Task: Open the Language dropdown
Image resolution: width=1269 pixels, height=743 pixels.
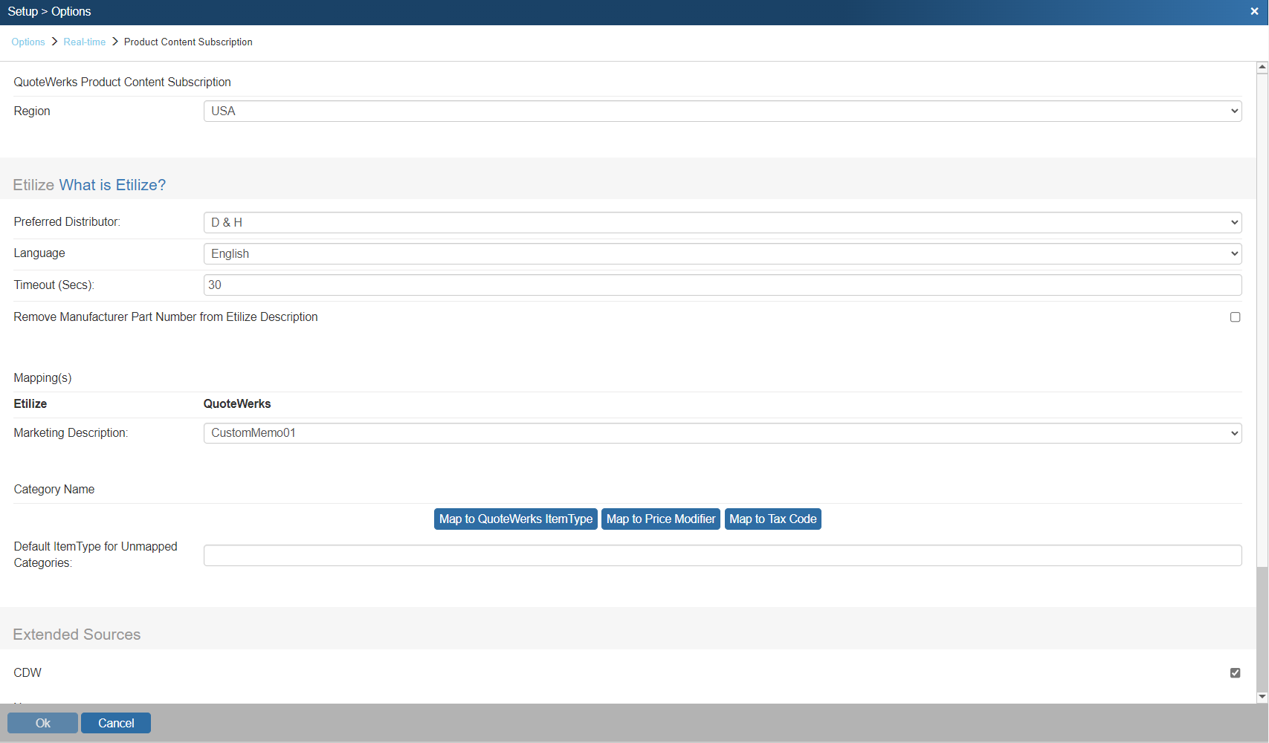Action: [x=723, y=254]
